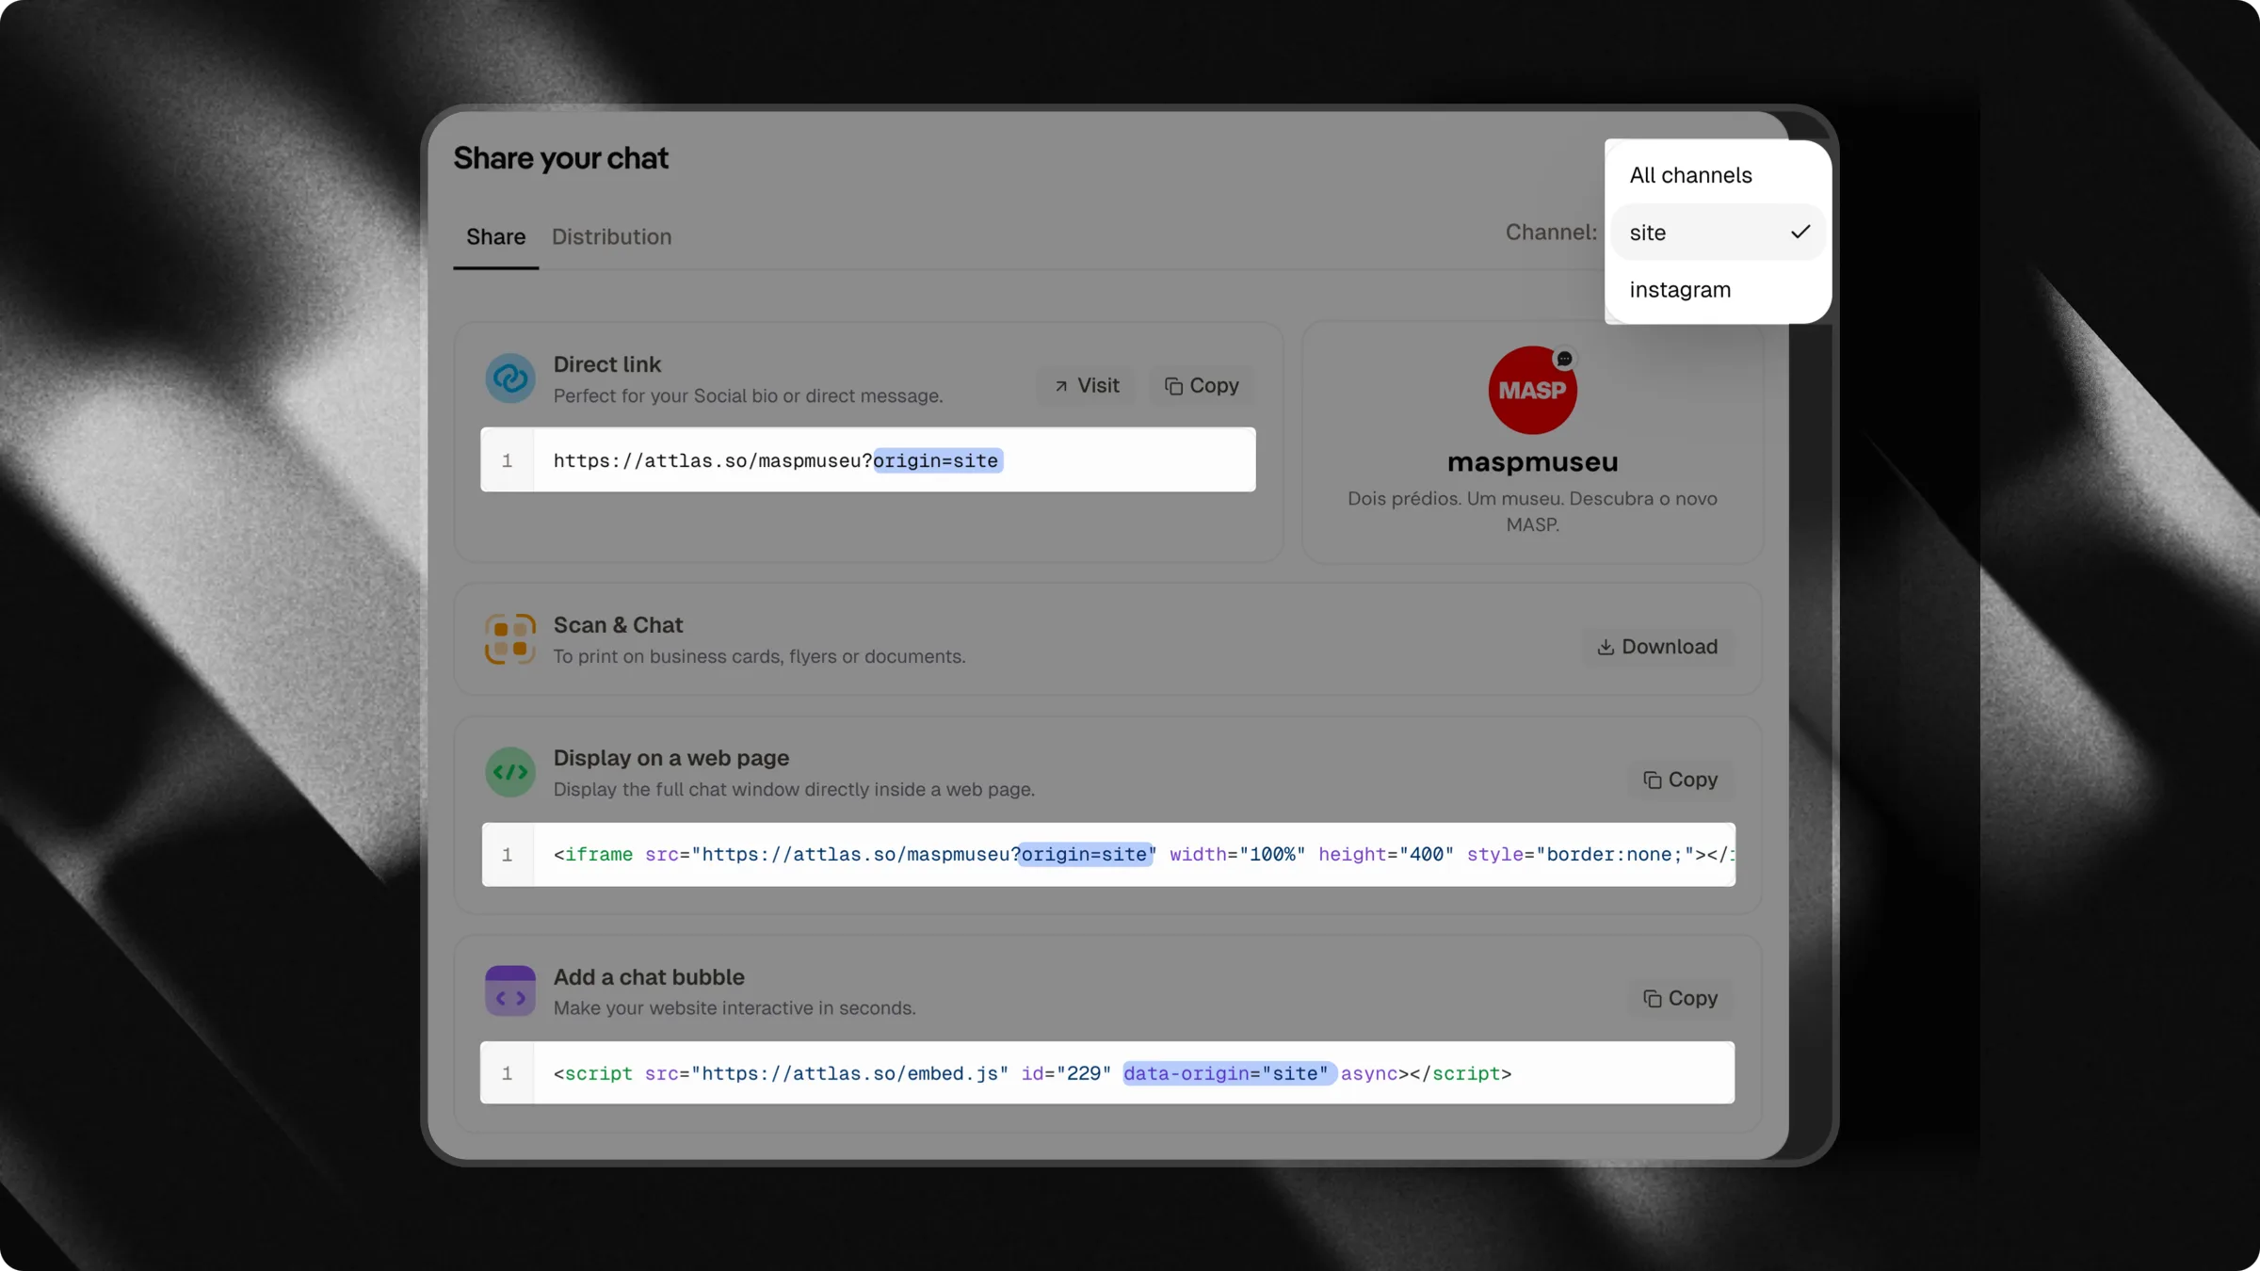Viewport: 2260px width, 1271px height.
Task: Click the chat badge on MASP avatar
Action: pyautogui.click(x=1564, y=359)
